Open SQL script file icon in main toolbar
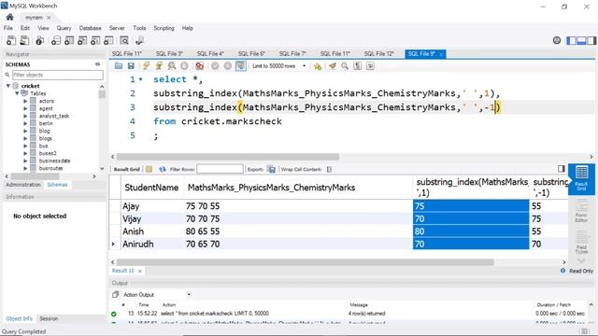 [24, 40]
